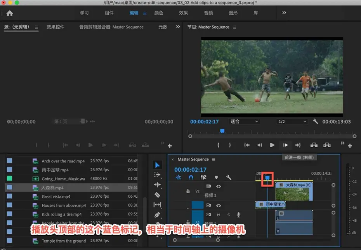This screenshot has width=361, height=250.
Task: Click the timeline timecode 00:00:02:17
Action: [191, 170]
